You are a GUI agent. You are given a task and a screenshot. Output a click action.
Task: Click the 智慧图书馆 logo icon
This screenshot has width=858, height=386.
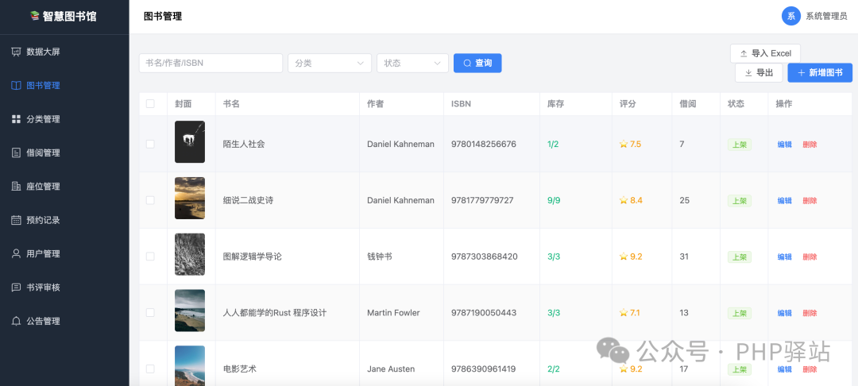35,17
